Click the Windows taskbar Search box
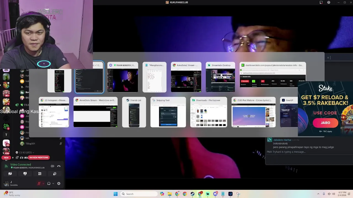 click(139, 194)
